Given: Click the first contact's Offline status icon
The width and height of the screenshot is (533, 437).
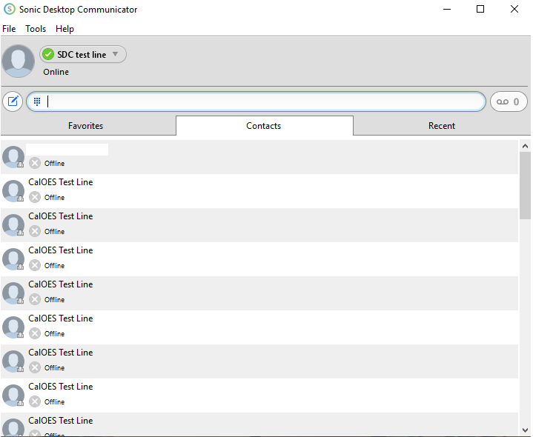Looking at the screenshot, I should (x=35, y=163).
